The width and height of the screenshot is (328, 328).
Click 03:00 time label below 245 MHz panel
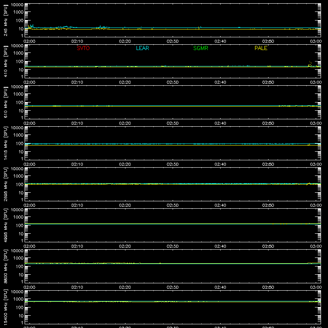[x=316, y=41]
